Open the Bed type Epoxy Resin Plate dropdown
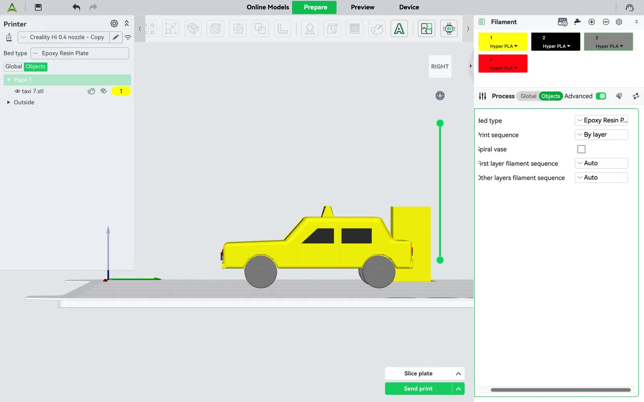Image resolution: width=644 pixels, height=402 pixels. [x=80, y=53]
